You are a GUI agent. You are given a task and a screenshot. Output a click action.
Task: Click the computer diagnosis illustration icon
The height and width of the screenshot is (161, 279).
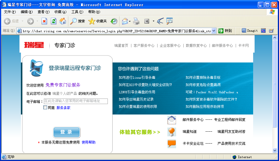point(37,68)
